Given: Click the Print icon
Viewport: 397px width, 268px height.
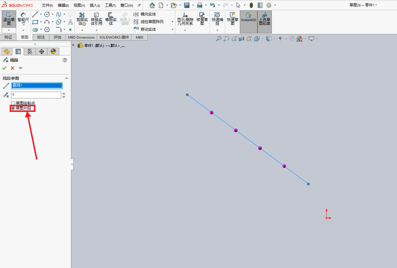Looking at the screenshot, I should 200,5.
